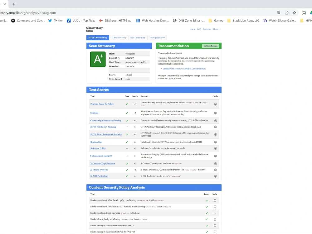This screenshot has width=312, height=234.
Task: Click info icon for HTTP Strict Transport Security row
Action: (215, 134)
